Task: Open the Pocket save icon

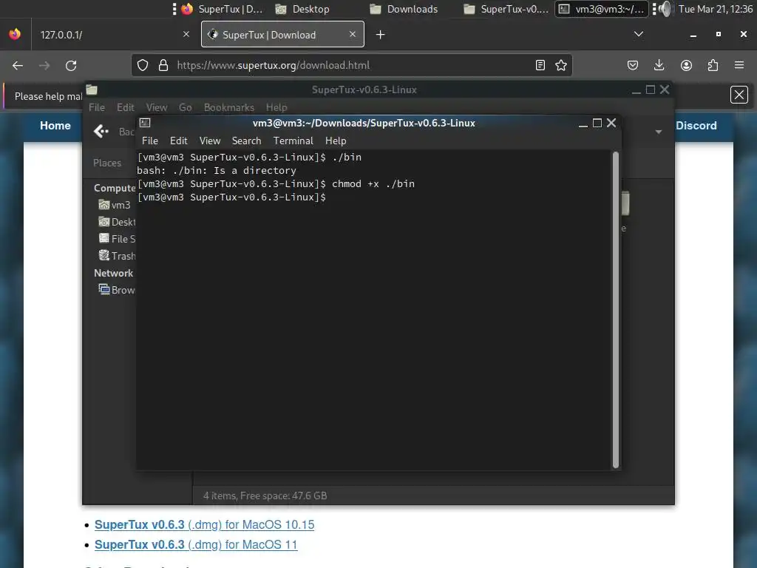Action: tap(633, 65)
